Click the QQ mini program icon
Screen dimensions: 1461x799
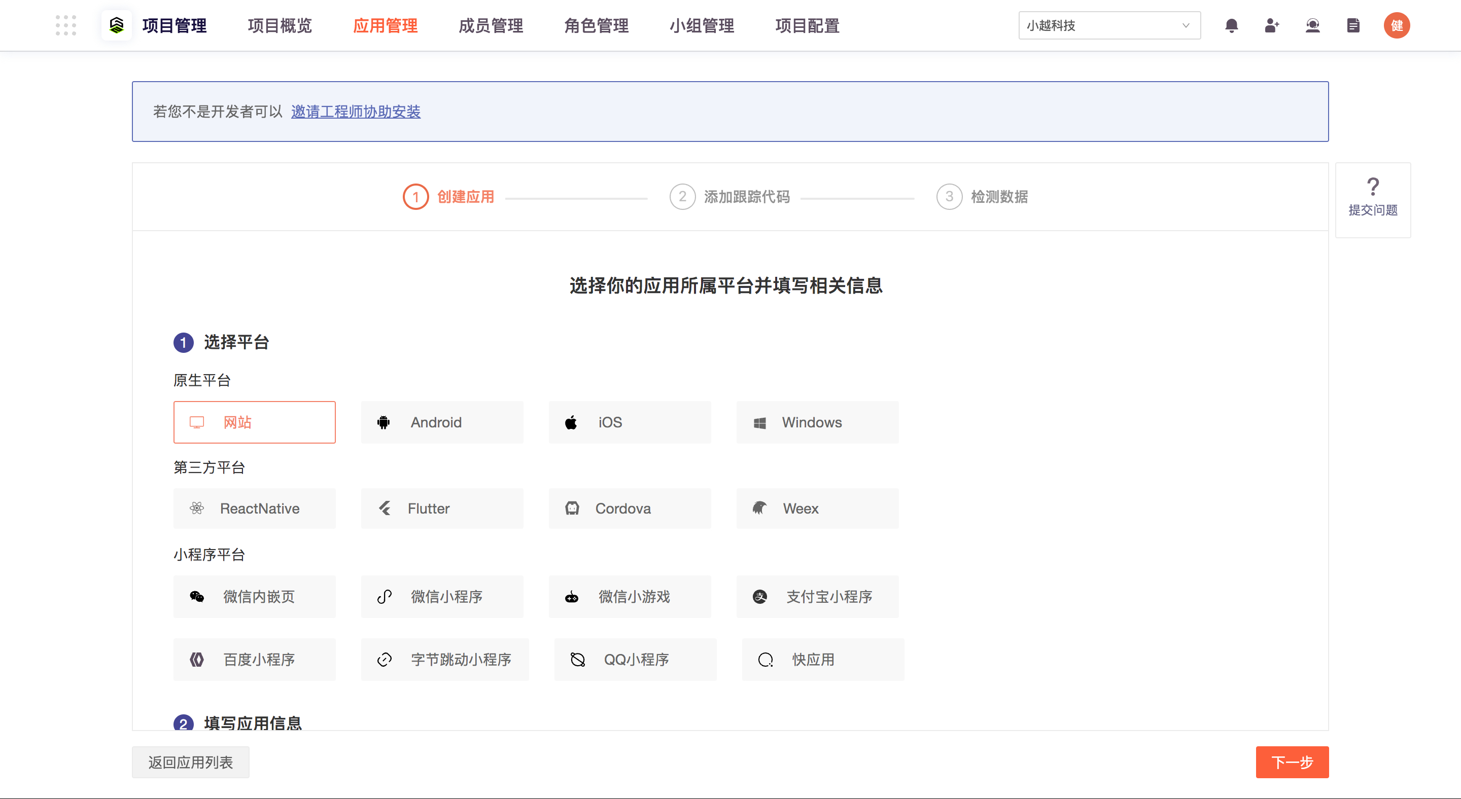click(577, 659)
